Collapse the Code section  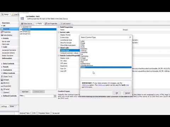pyautogui.click(x=2, y=47)
